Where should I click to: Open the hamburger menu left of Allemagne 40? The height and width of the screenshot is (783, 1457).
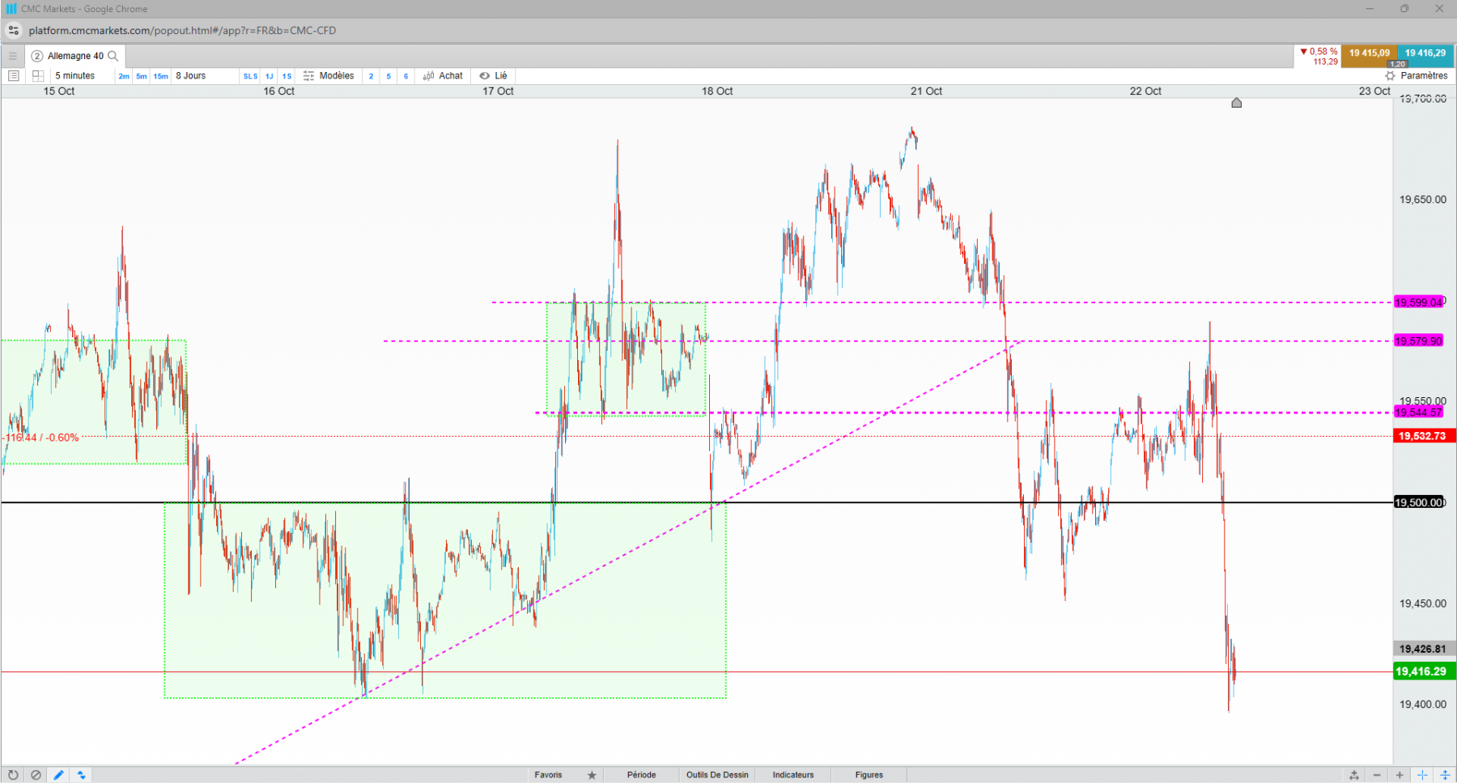click(x=12, y=56)
